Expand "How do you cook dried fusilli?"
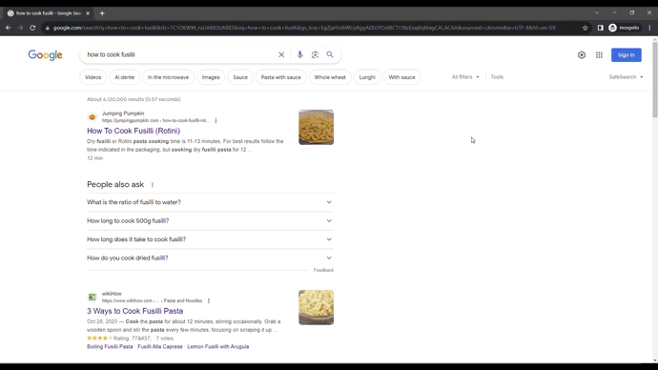The height and width of the screenshot is (370, 658). click(x=210, y=258)
